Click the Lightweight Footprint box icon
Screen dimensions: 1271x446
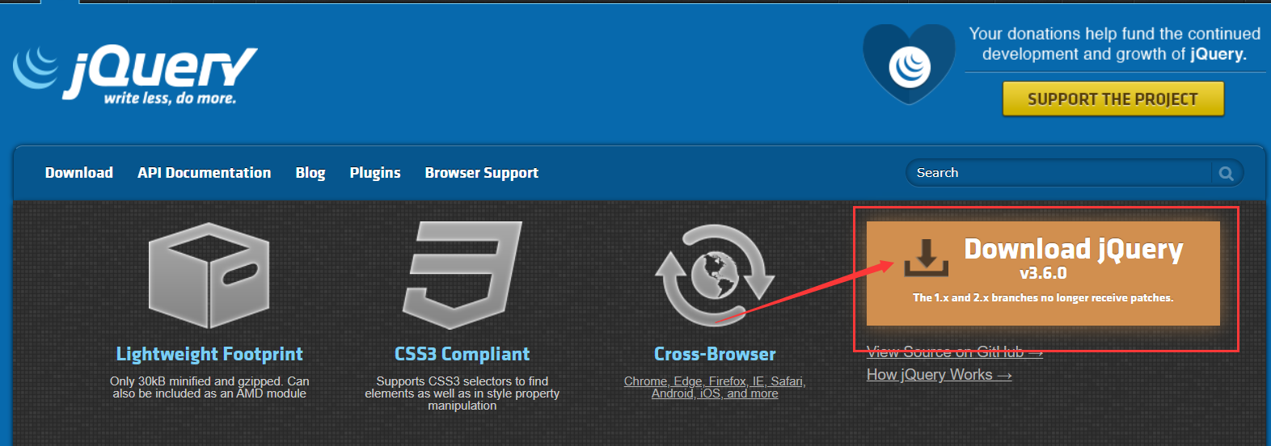[x=209, y=275]
